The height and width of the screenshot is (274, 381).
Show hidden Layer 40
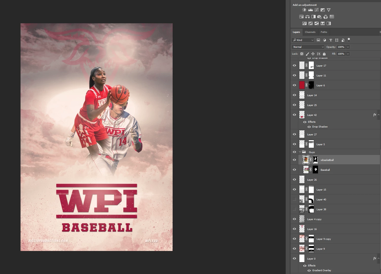[x=294, y=199]
